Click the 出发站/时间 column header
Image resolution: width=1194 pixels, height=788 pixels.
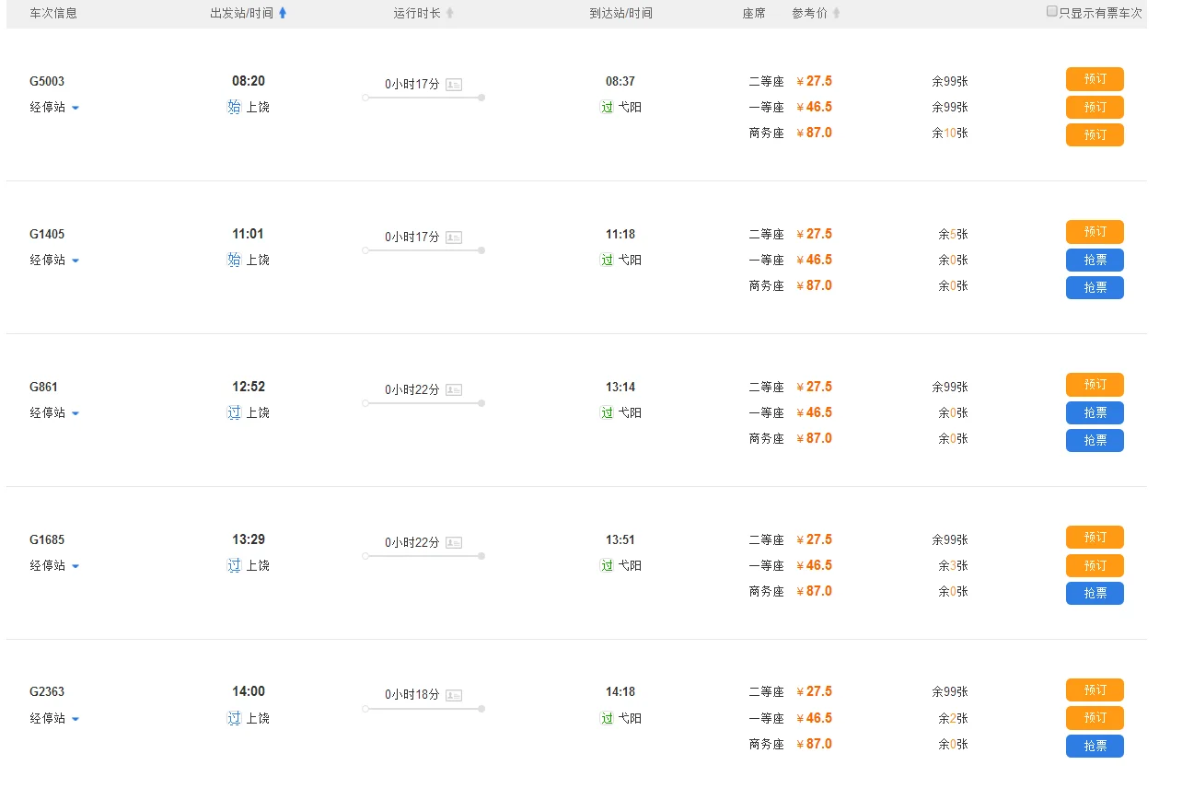click(x=241, y=13)
